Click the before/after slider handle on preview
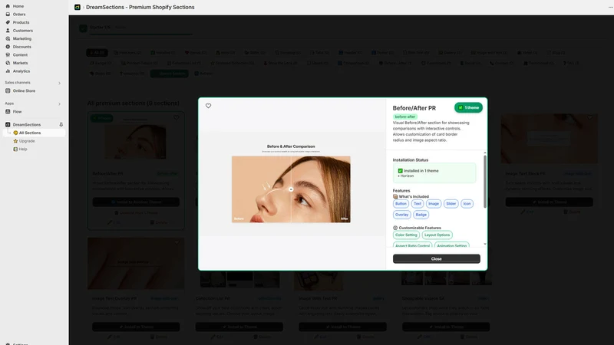614x345 pixels. click(291, 189)
